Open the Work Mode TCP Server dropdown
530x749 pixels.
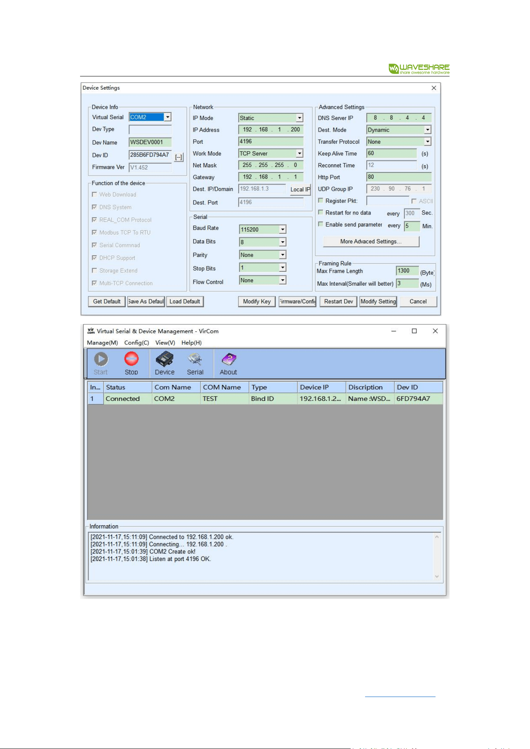coord(299,153)
